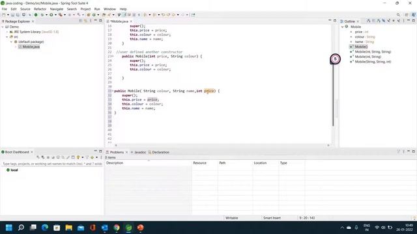
Task: Open the Run menu
Action: click(x=97, y=9)
